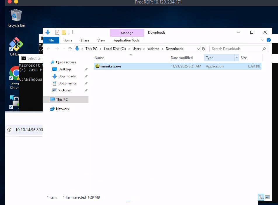Go forward with the forward arrow
The width and height of the screenshot is (278, 205).
pyautogui.click(x=57, y=49)
